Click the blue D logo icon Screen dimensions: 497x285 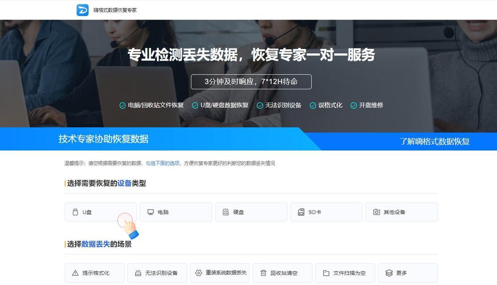[x=82, y=10]
